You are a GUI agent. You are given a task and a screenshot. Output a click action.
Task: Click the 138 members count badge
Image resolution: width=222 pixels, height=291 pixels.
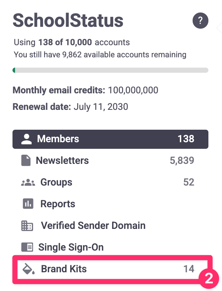(186, 139)
